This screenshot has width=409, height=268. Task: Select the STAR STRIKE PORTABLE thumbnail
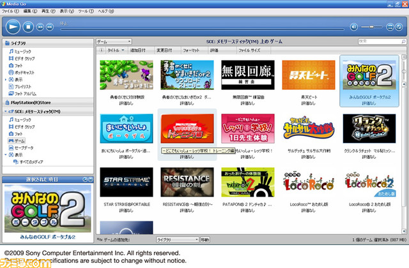pos(127,182)
